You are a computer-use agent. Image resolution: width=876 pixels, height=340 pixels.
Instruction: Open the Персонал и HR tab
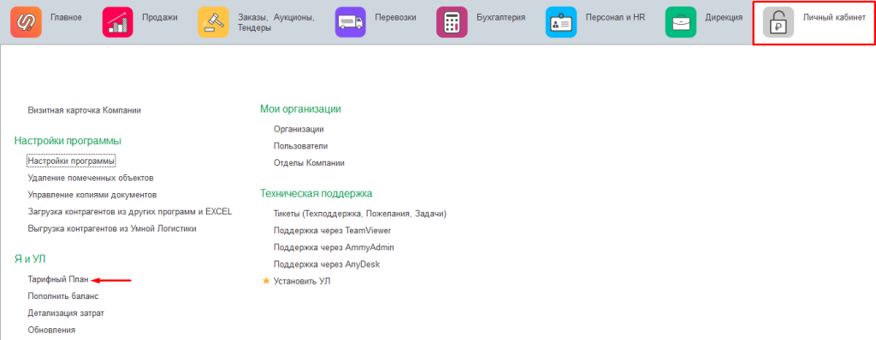pos(615,17)
